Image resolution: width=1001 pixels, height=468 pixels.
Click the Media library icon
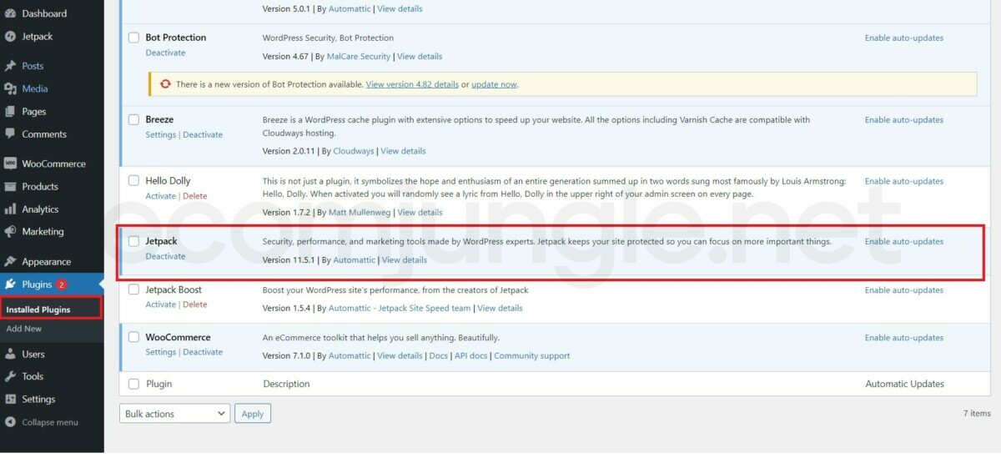pos(10,88)
